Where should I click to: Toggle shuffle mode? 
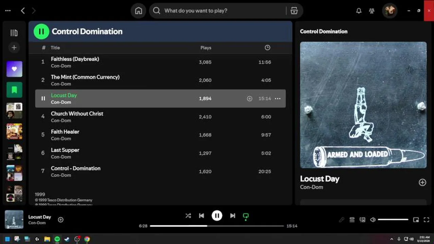point(188,216)
